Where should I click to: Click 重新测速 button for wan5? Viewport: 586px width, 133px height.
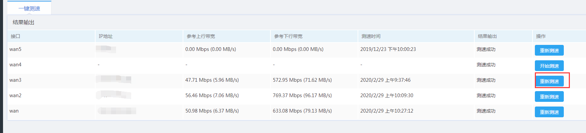tap(549, 50)
